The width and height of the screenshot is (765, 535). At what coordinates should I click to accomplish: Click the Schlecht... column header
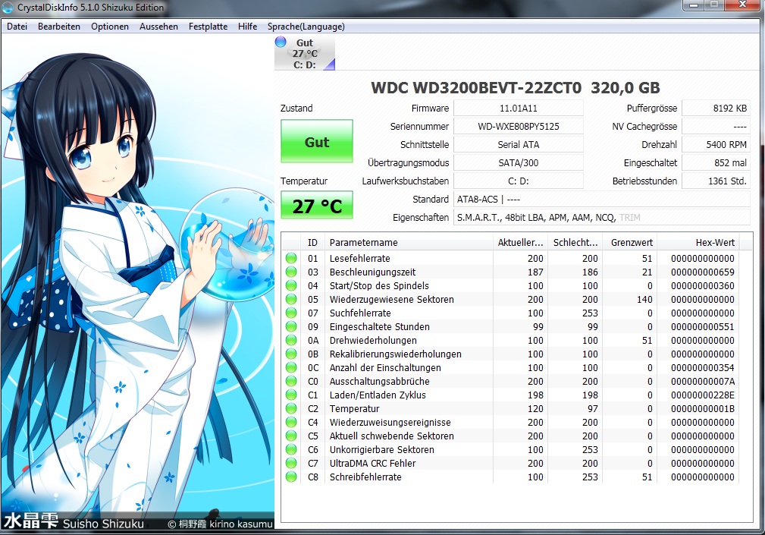point(575,242)
